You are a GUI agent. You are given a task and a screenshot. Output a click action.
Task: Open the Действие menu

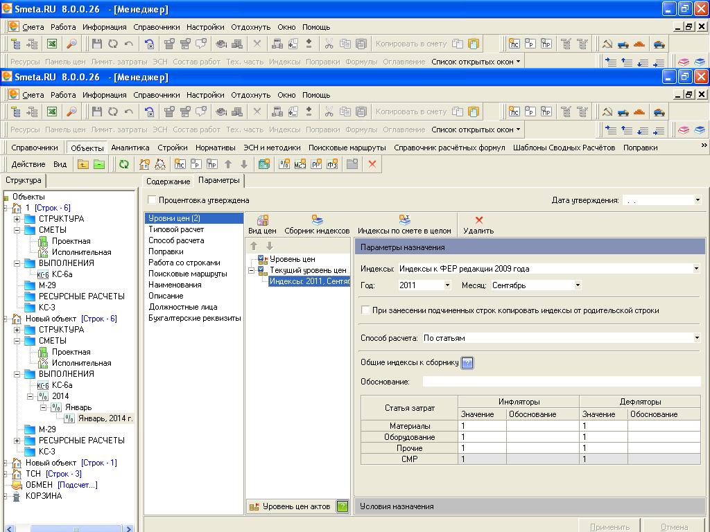28,164
